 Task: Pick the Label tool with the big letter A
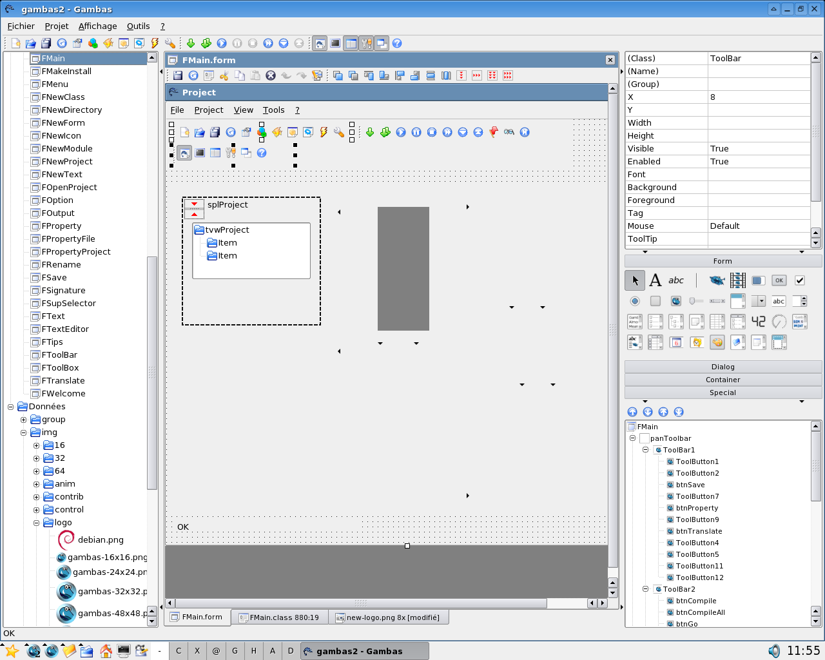click(655, 280)
